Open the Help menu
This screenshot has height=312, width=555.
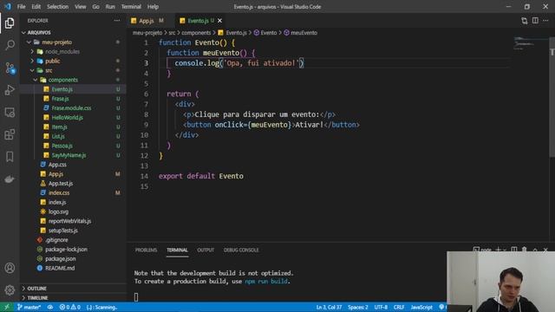click(153, 6)
